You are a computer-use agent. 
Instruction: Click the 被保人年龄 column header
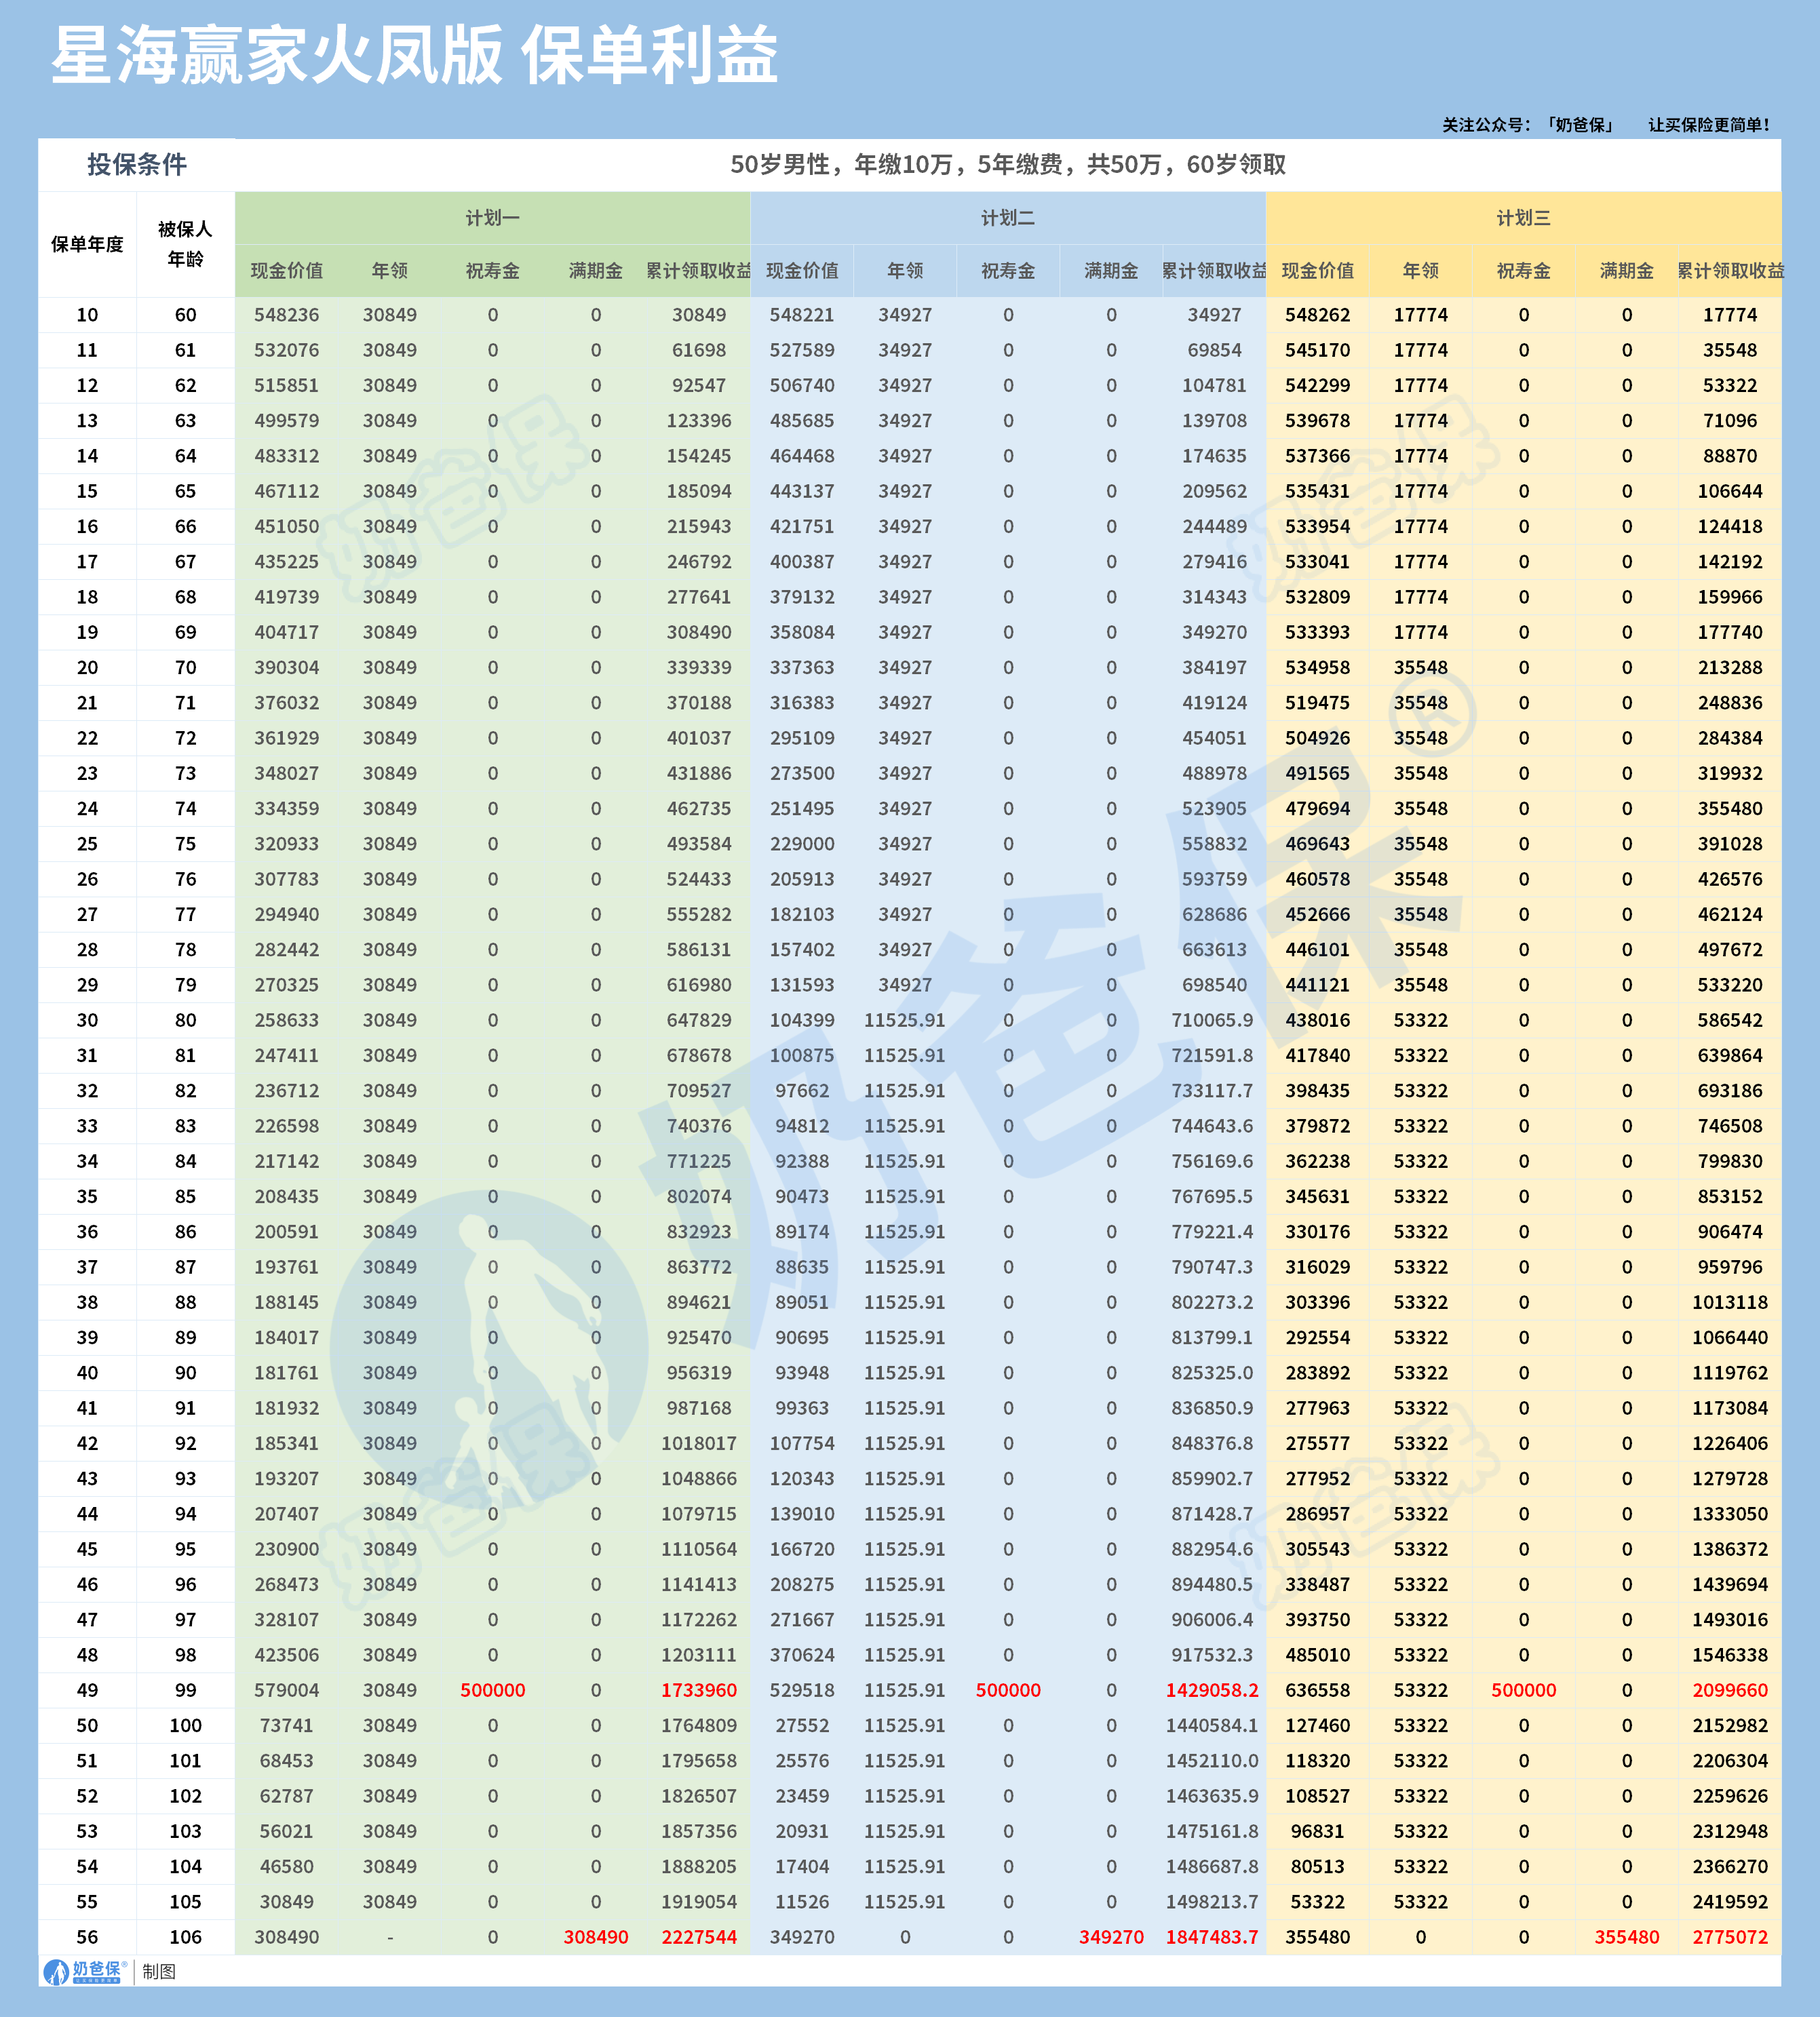coord(185,244)
